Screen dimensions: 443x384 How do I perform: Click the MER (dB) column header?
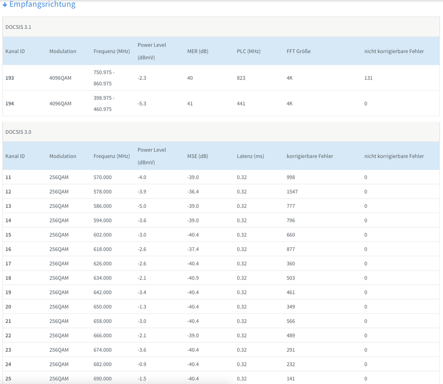[197, 51]
